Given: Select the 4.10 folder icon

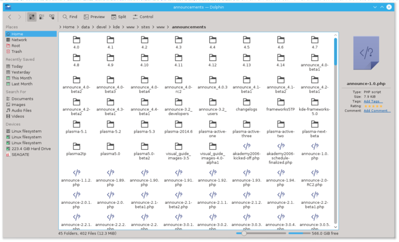Looking at the screenshot, I should coord(144,58).
